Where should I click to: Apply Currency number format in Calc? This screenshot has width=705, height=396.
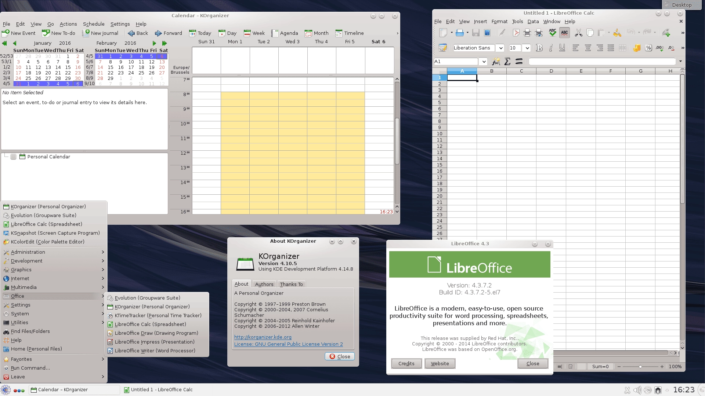tap(637, 48)
